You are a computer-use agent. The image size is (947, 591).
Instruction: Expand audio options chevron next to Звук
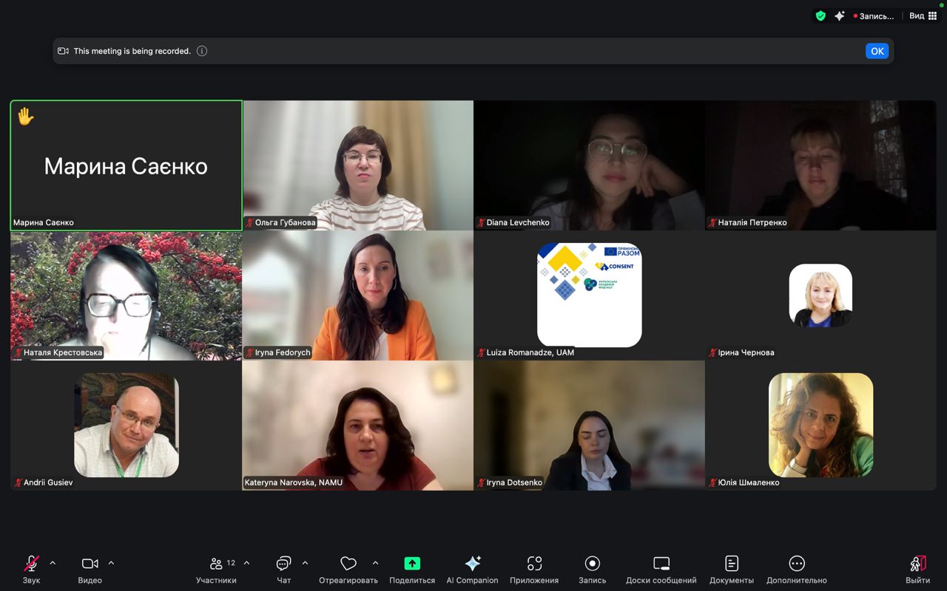pos(53,563)
